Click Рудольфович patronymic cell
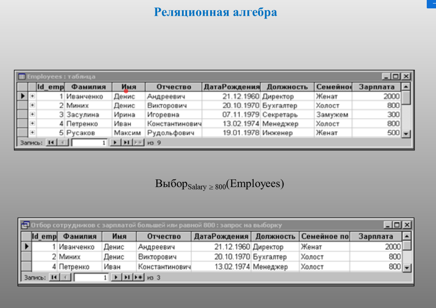The image size is (436, 308). click(x=174, y=133)
